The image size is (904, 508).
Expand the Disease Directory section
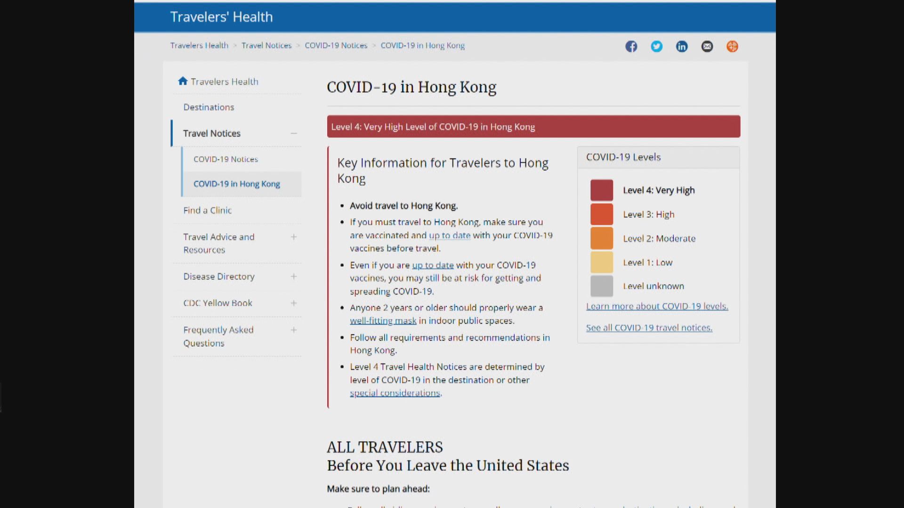pos(294,277)
